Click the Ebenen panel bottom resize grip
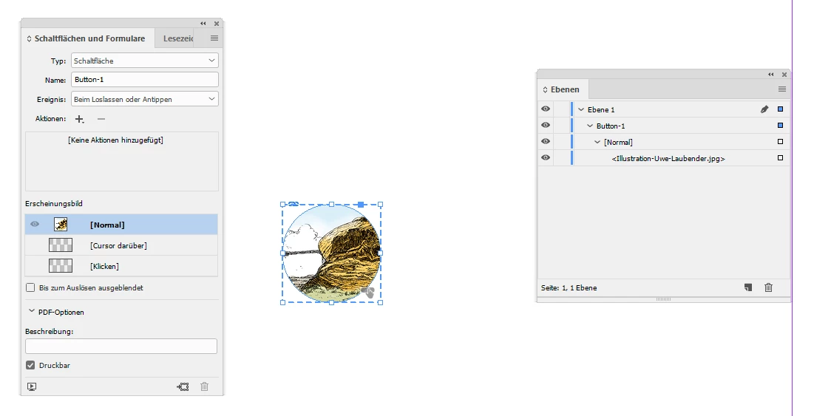The height and width of the screenshot is (416, 814). [663, 299]
